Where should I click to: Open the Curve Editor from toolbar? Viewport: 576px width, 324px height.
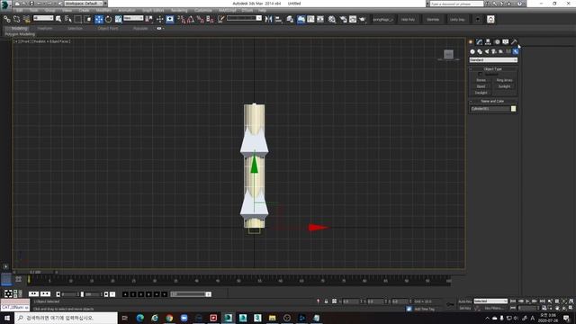(x=310, y=19)
